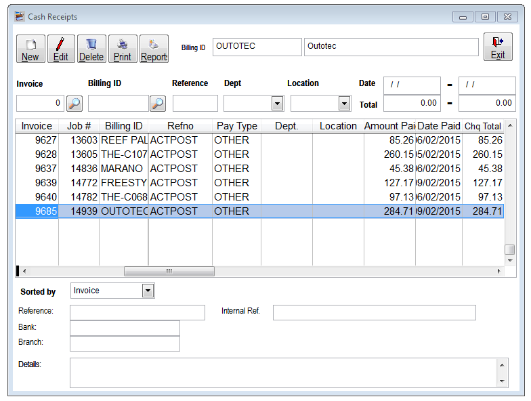Image resolution: width=531 pixels, height=401 pixels.
Task: Open the Billing ID lookup magnifier
Action: (x=158, y=104)
